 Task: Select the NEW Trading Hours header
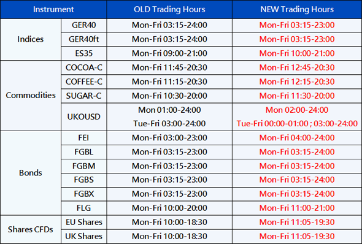297,9
